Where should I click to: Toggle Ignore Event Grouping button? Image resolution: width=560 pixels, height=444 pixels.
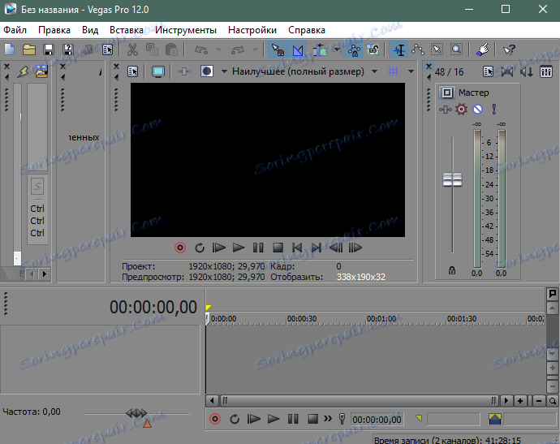(373, 50)
